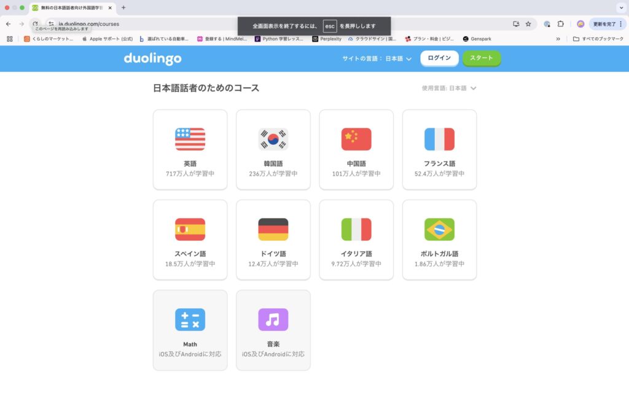Click the 中国語 course name
This screenshot has width=629, height=393.
pos(356,163)
